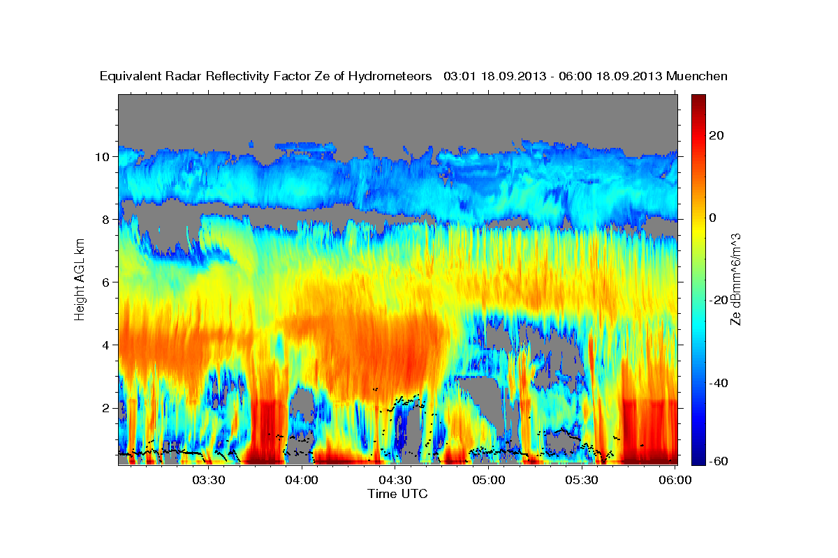The width and height of the screenshot is (838, 558).
Task: Click the dark blue bottom of the colorbar
Action: 698,458
